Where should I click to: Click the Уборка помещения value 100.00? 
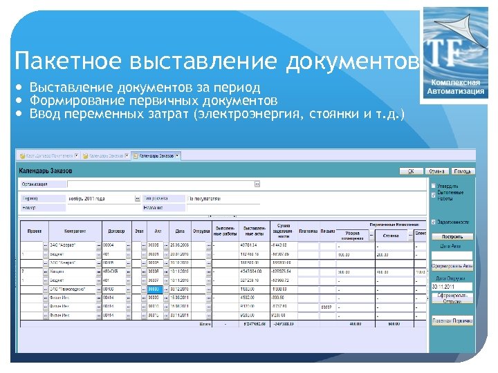(355, 255)
